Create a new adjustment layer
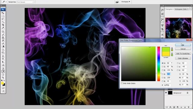Viewport: 193px width, 109px height. (x=178, y=107)
